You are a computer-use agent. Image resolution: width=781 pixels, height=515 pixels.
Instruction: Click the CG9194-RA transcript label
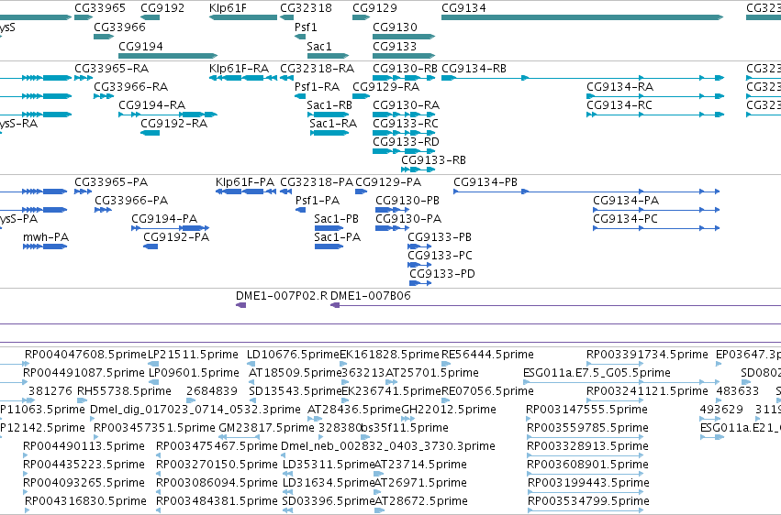tap(152, 104)
